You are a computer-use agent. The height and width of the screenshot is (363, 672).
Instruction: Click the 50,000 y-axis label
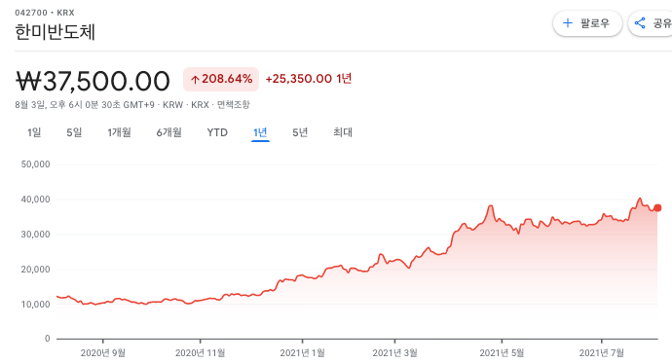coord(36,164)
